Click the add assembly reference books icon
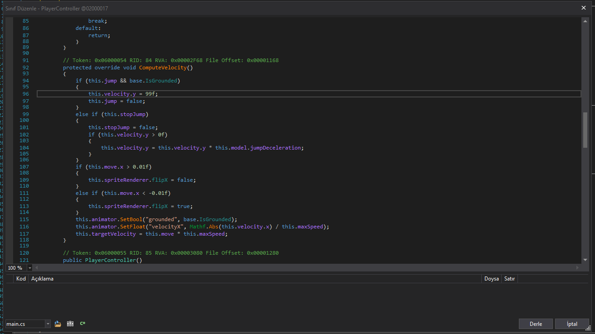Image resolution: width=595 pixels, height=334 pixels. tap(70, 324)
